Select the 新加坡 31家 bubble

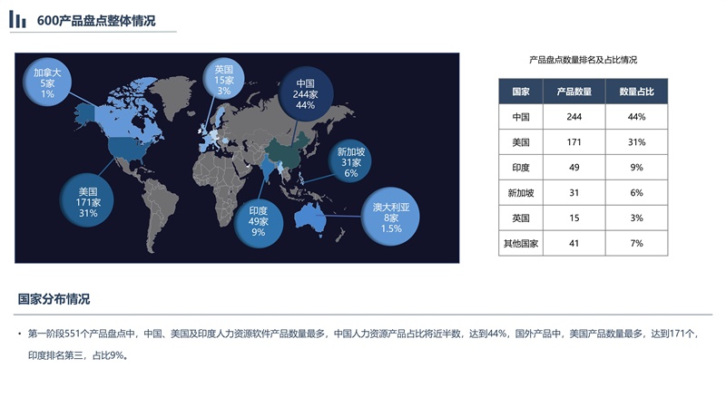(350, 162)
